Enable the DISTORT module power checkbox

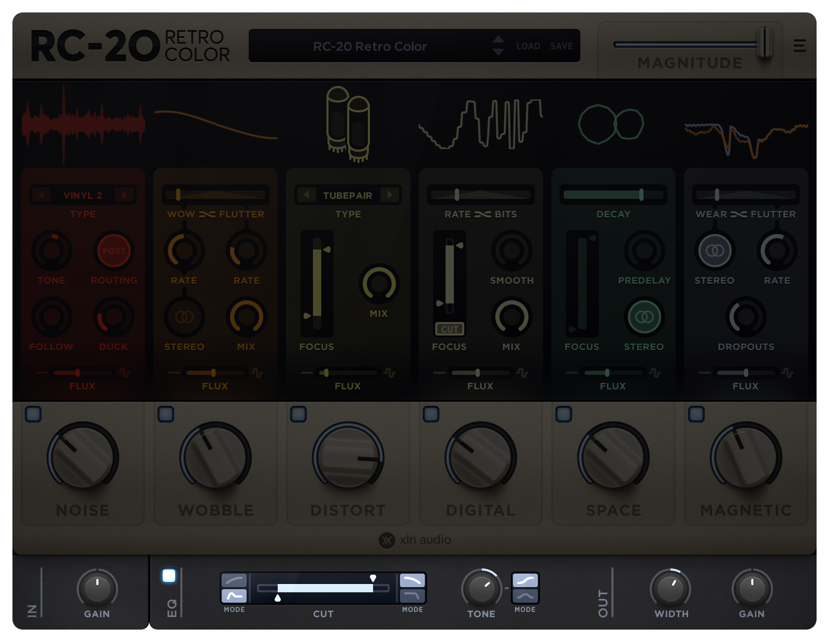tap(298, 414)
